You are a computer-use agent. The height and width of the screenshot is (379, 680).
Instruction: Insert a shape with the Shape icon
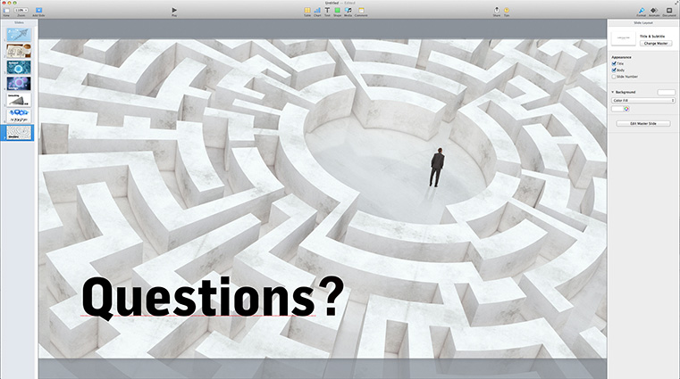pyautogui.click(x=338, y=10)
